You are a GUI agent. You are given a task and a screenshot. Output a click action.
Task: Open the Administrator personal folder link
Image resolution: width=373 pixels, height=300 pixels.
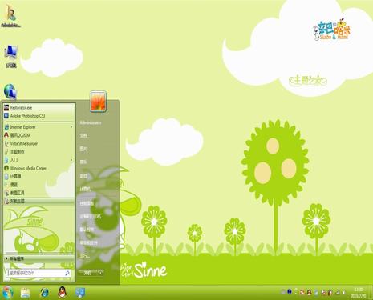[x=91, y=123]
